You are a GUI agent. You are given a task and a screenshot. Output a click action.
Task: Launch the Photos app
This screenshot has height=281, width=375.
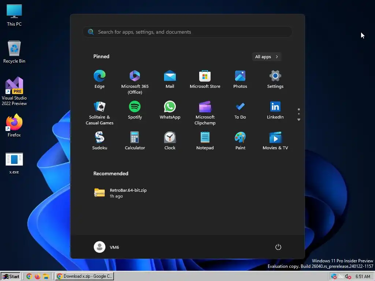[x=240, y=79]
